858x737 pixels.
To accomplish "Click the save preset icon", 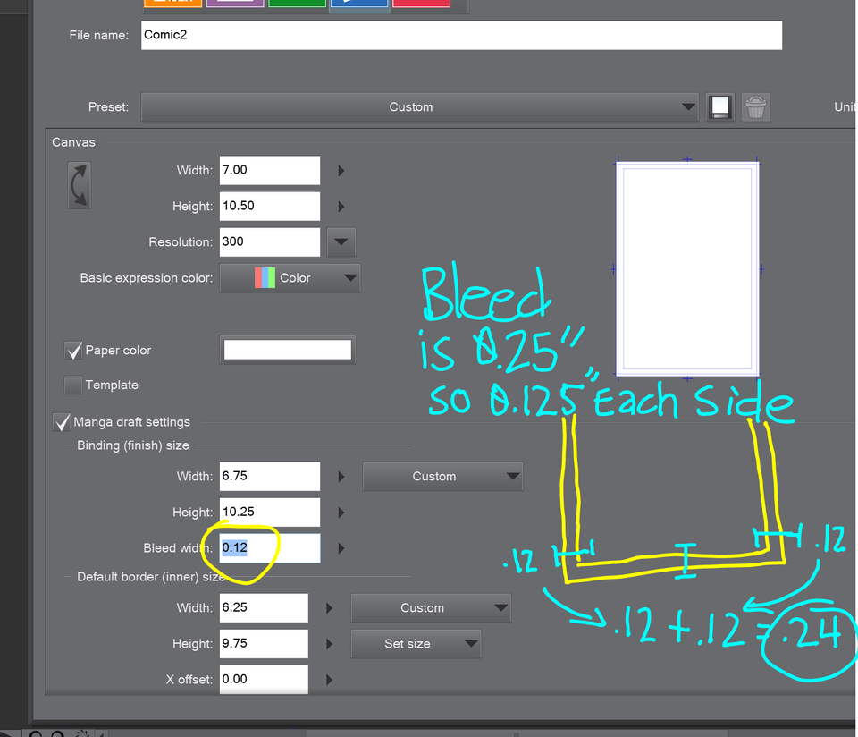I will (719, 106).
